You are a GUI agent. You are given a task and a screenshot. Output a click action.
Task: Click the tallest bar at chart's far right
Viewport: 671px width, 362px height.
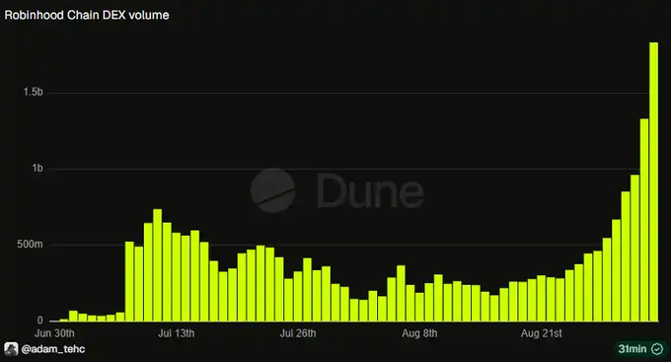[654, 181]
